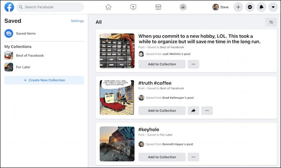281x168 pixels.
Task: Click Bennett Hayes's avatar
Action: pyautogui.click(x=141, y=144)
